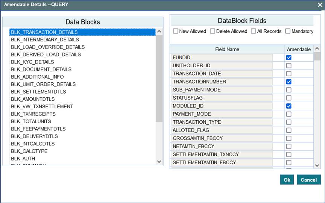The height and width of the screenshot is (203, 325).
Task: Click the TRANSACTIONNUMBER field name box
Action: click(222, 82)
